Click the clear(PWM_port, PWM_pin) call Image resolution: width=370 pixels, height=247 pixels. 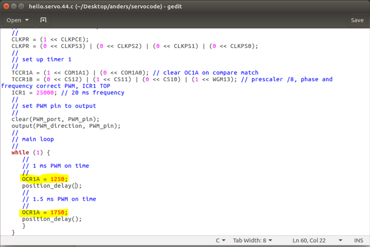pyautogui.click(x=54, y=119)
